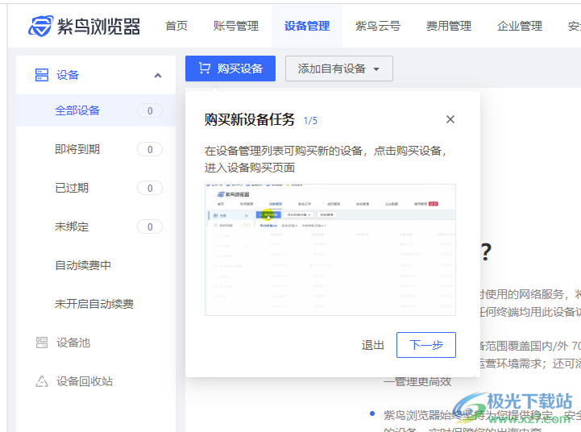This screenshot has height=432, width=581.
Task: Click the 退出 link in popup
Action: [x=373, y=345]
